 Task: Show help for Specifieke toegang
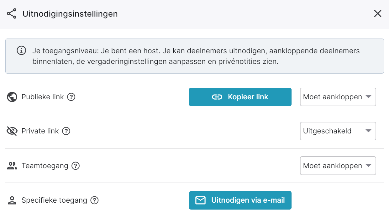coord(94,200)
